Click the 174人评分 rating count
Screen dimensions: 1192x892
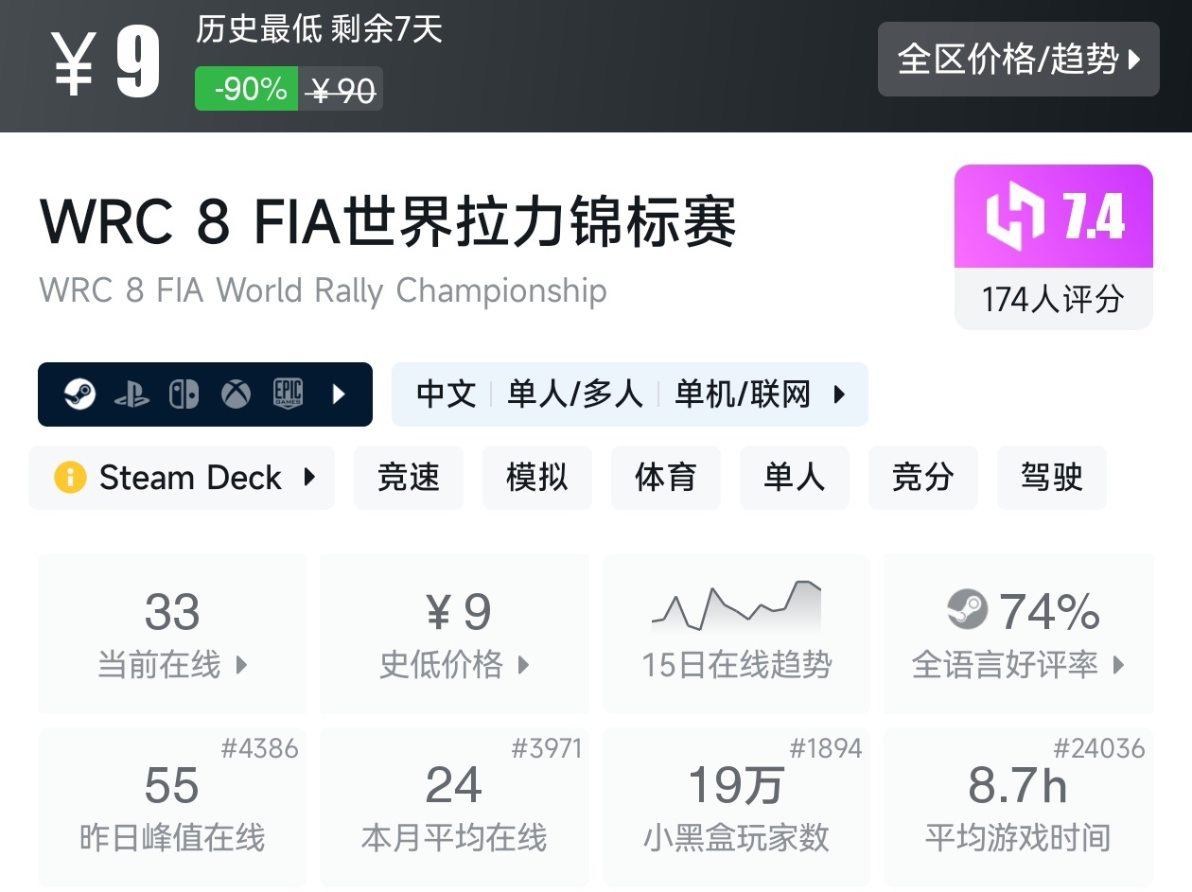point(1053,300)
